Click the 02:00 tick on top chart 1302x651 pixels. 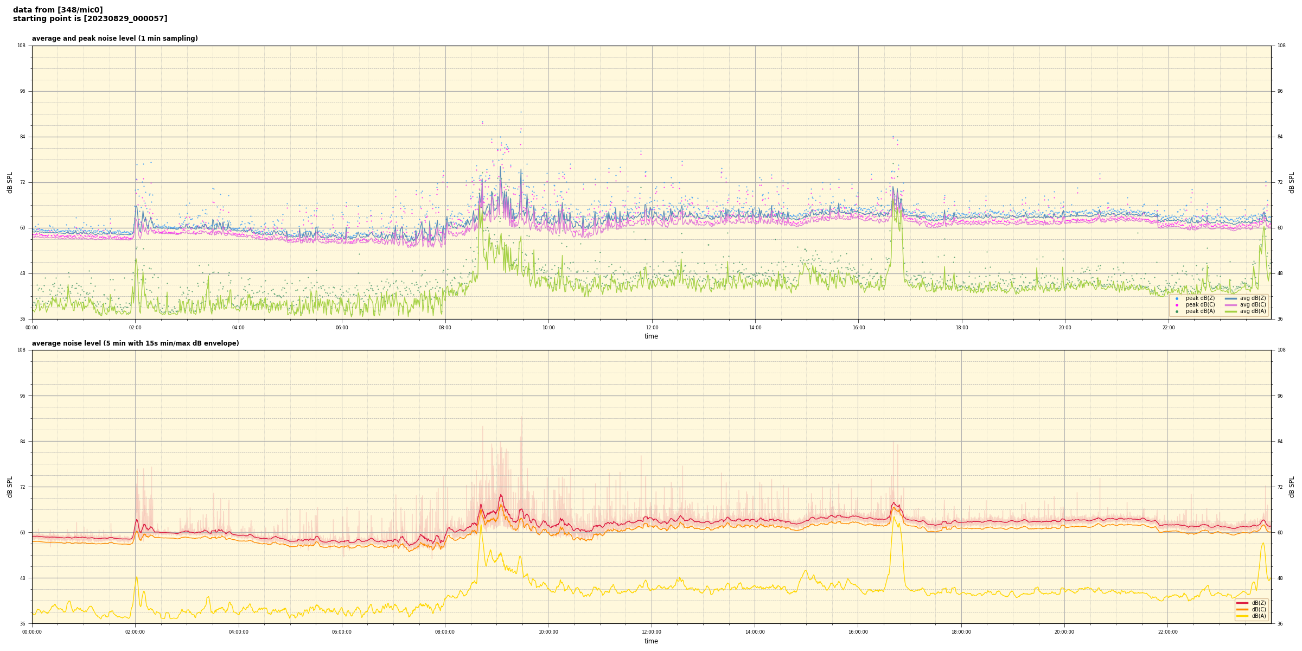tap(135, 328)
